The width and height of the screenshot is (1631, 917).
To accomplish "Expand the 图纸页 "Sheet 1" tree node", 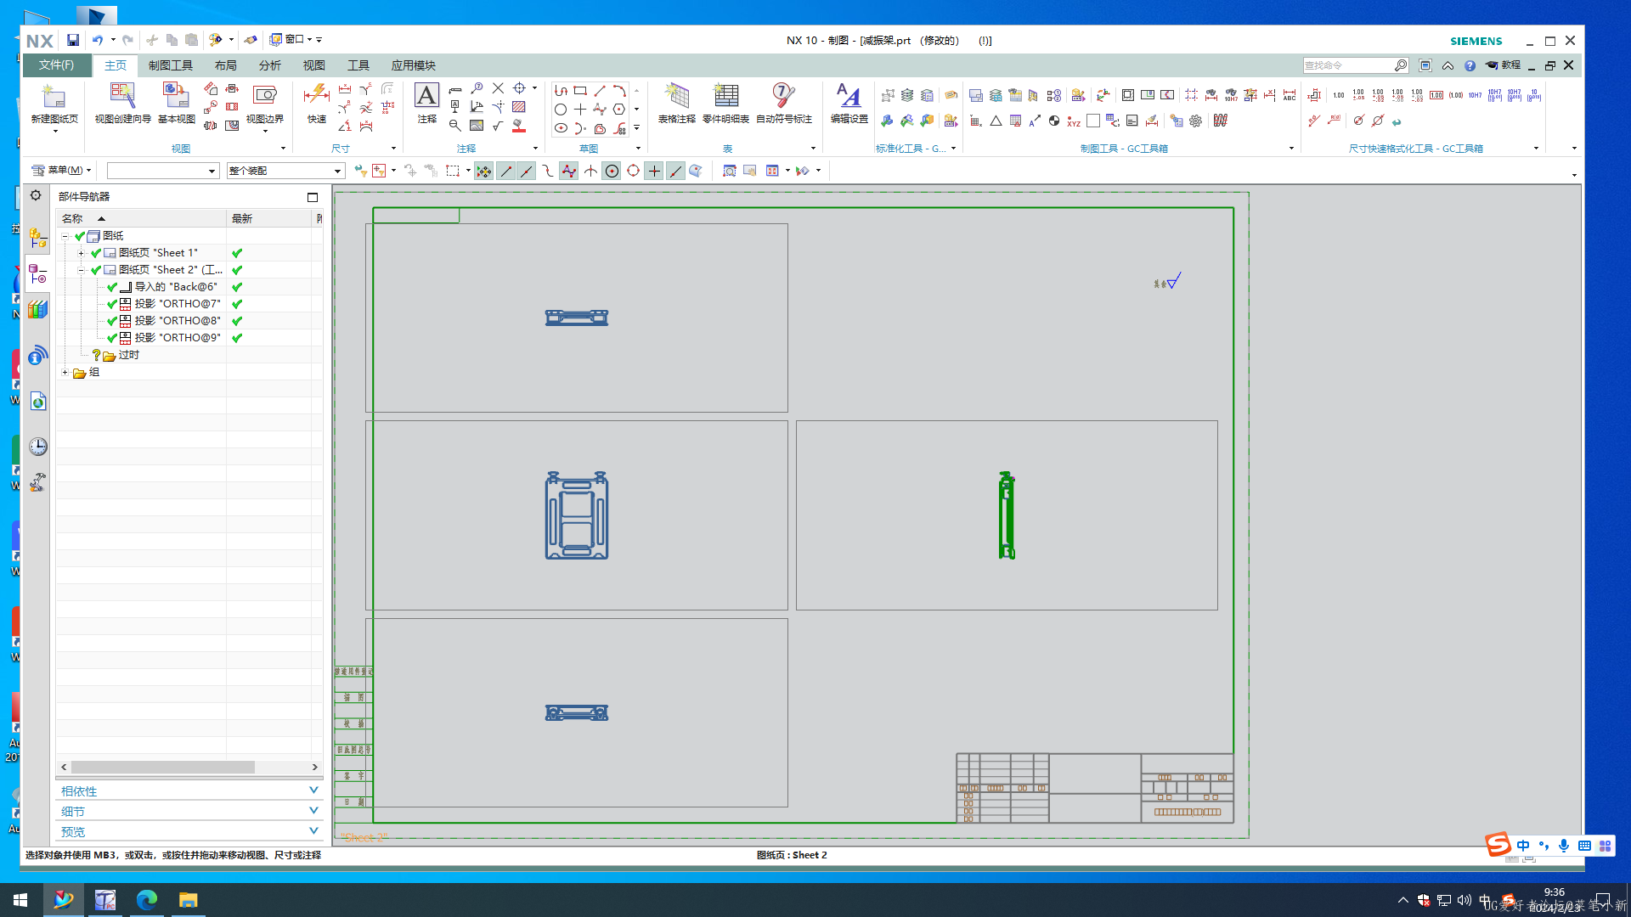I will point(81,253).
